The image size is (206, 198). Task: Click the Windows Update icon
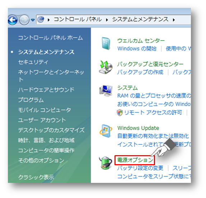[x=106, y=131]
